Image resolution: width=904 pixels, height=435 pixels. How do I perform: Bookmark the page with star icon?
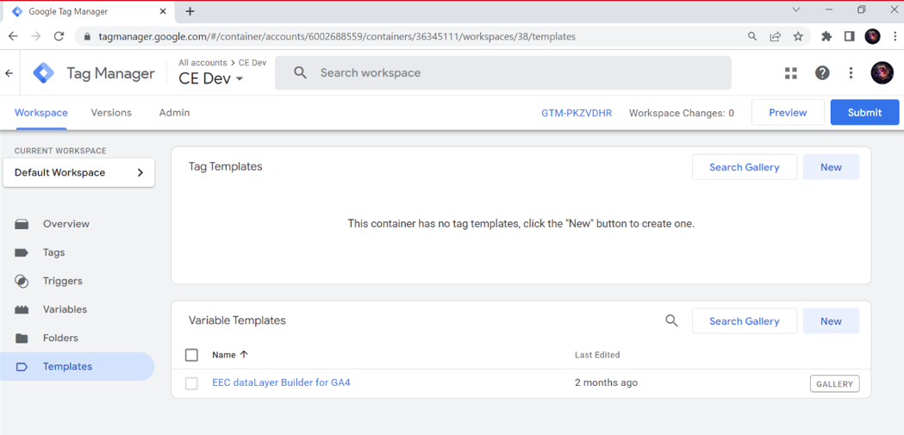point(798,36)
